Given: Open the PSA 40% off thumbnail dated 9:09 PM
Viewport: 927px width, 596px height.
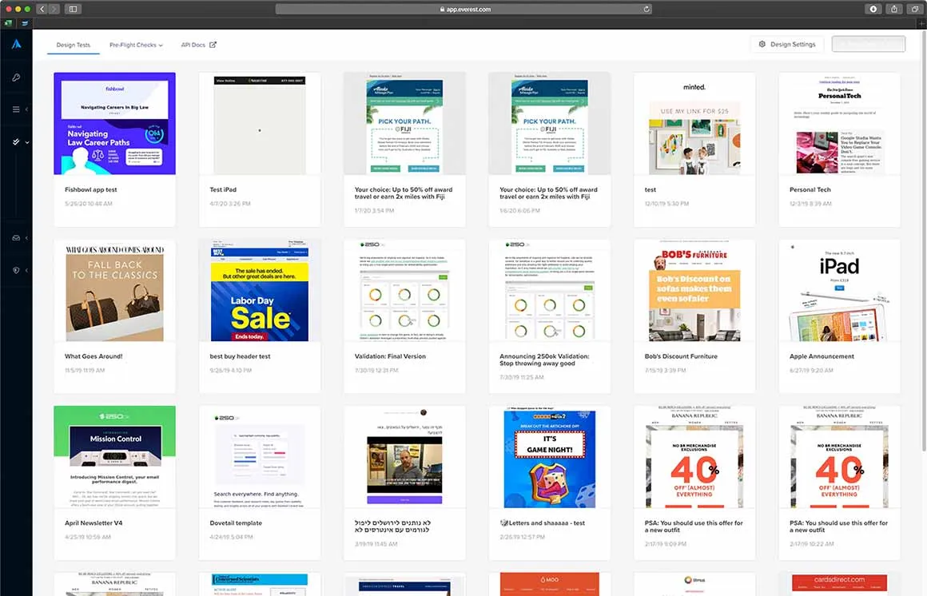Looking at the screenshot, I should (694, 457).
